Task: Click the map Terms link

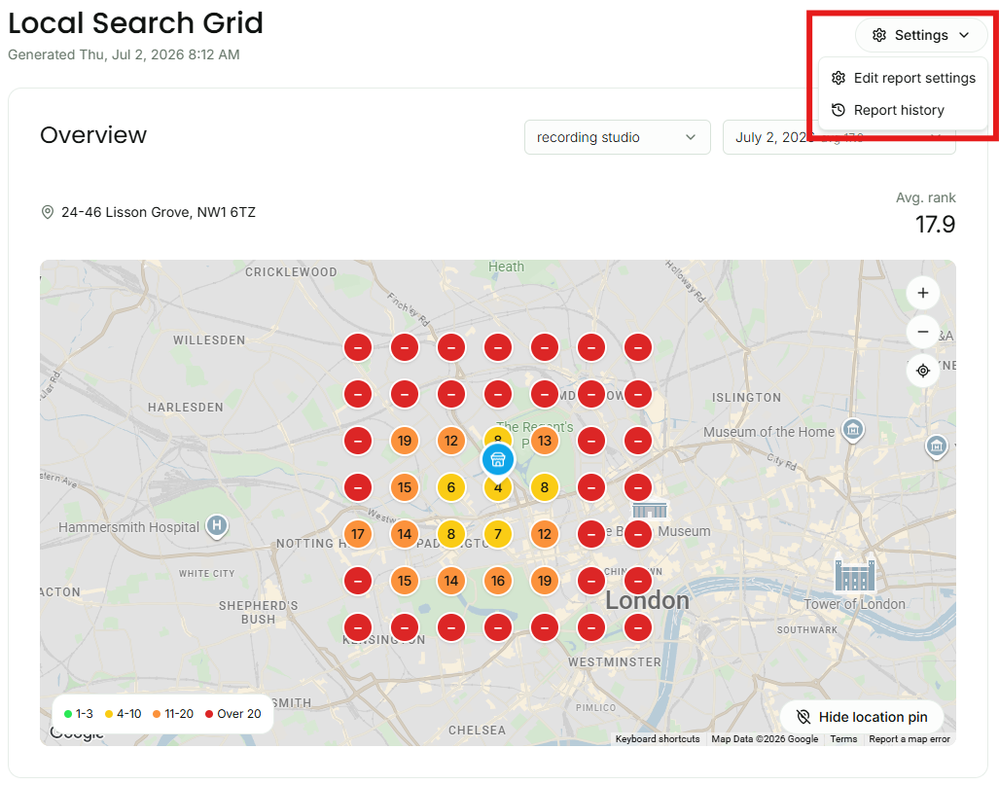Action: point(843,739)
